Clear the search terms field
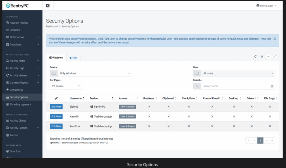Image resolution: width=286 pixels, height=168 pixels. (x=272, y=86)
